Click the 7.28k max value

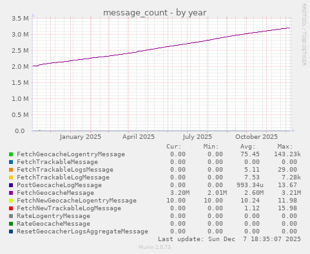tap(291, 177)
